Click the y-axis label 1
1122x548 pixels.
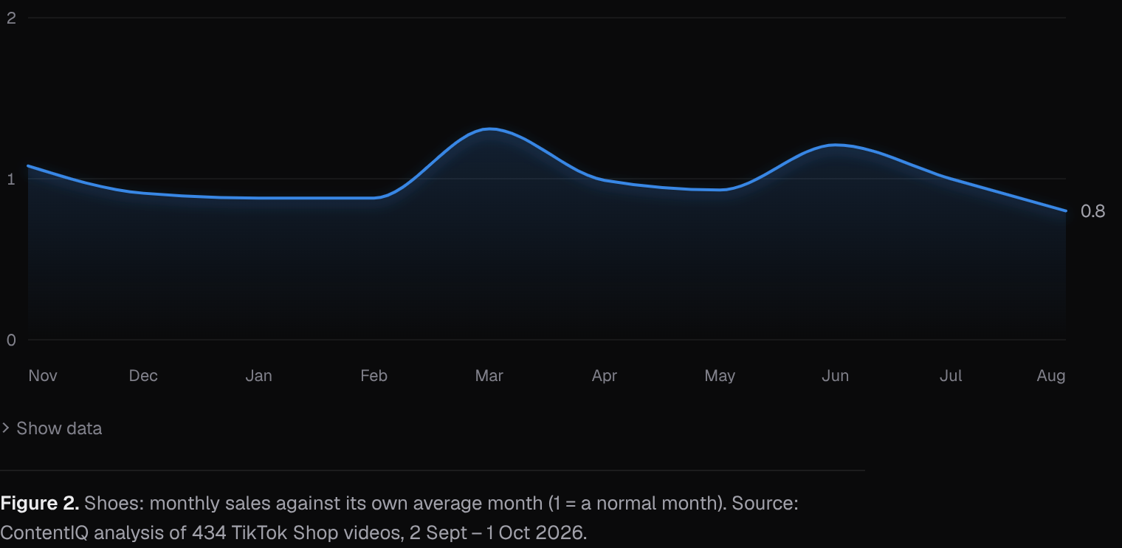click(11, 179)
